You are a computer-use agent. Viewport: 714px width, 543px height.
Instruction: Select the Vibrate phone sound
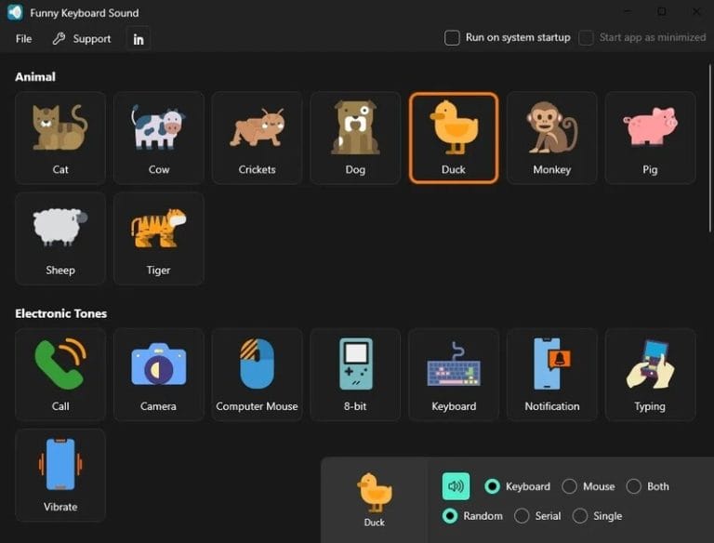pos(60,474)
